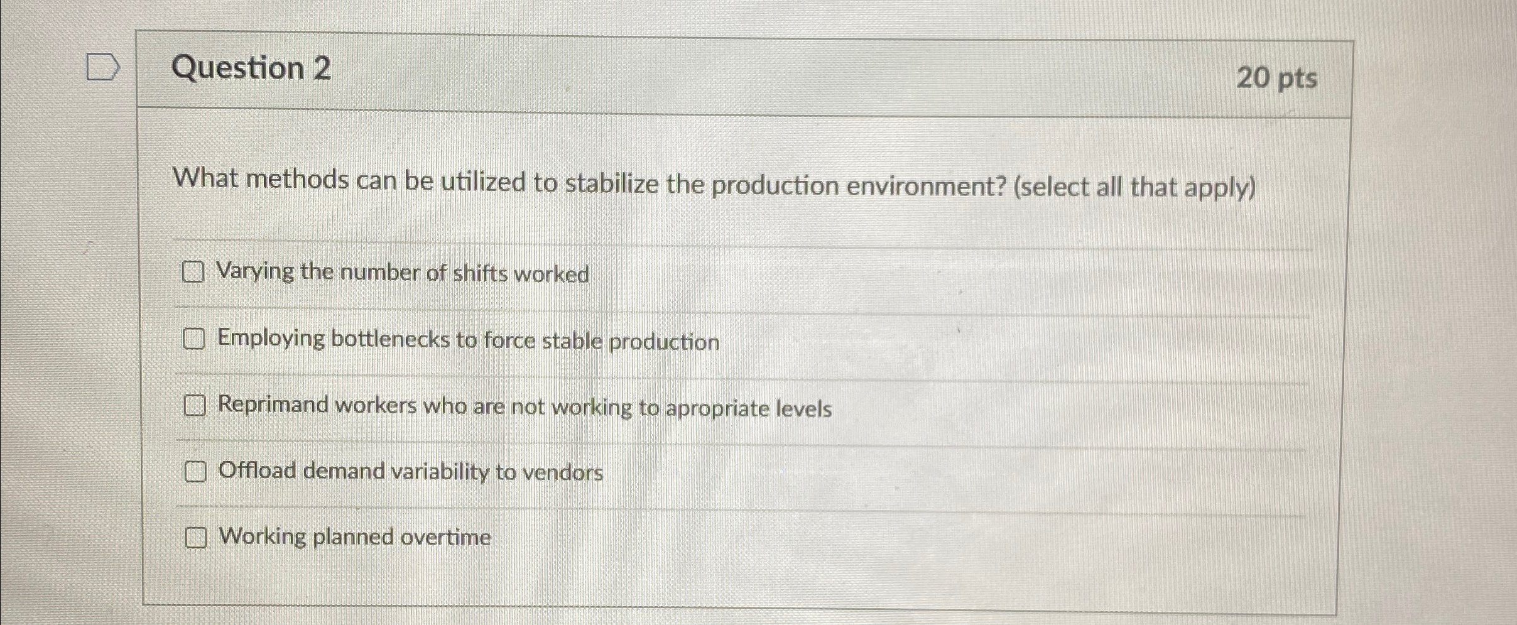Click the divider line below the question prompt
The image size is (1517, 625).
(x=691, y=241)
